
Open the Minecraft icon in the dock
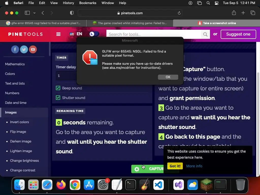pos(206,185)
